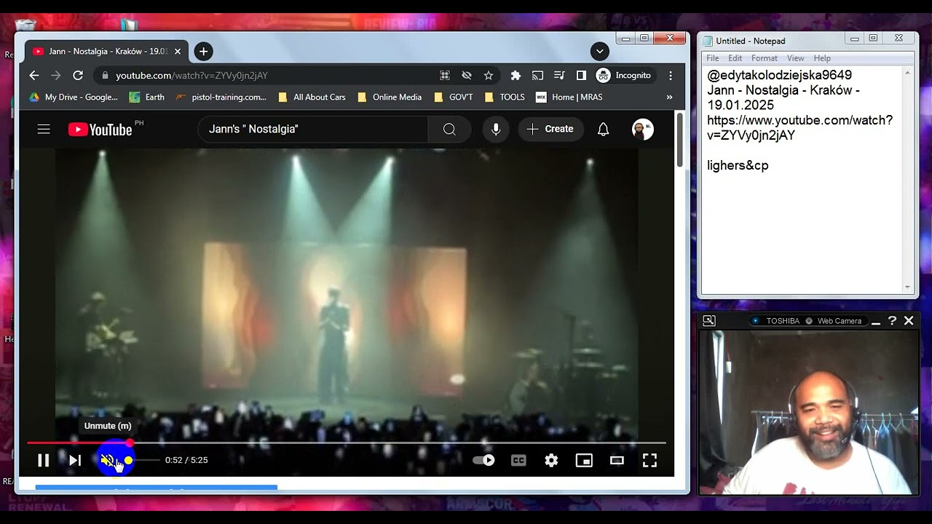932x524 pixels.
Task: Toggle closed captions (CC)
Action: [x=518, y=460]
